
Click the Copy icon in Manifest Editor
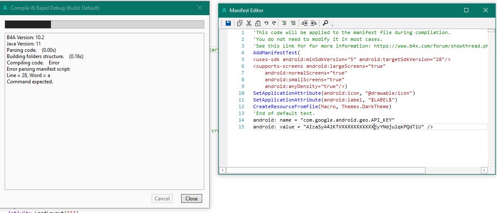[240, 23]
